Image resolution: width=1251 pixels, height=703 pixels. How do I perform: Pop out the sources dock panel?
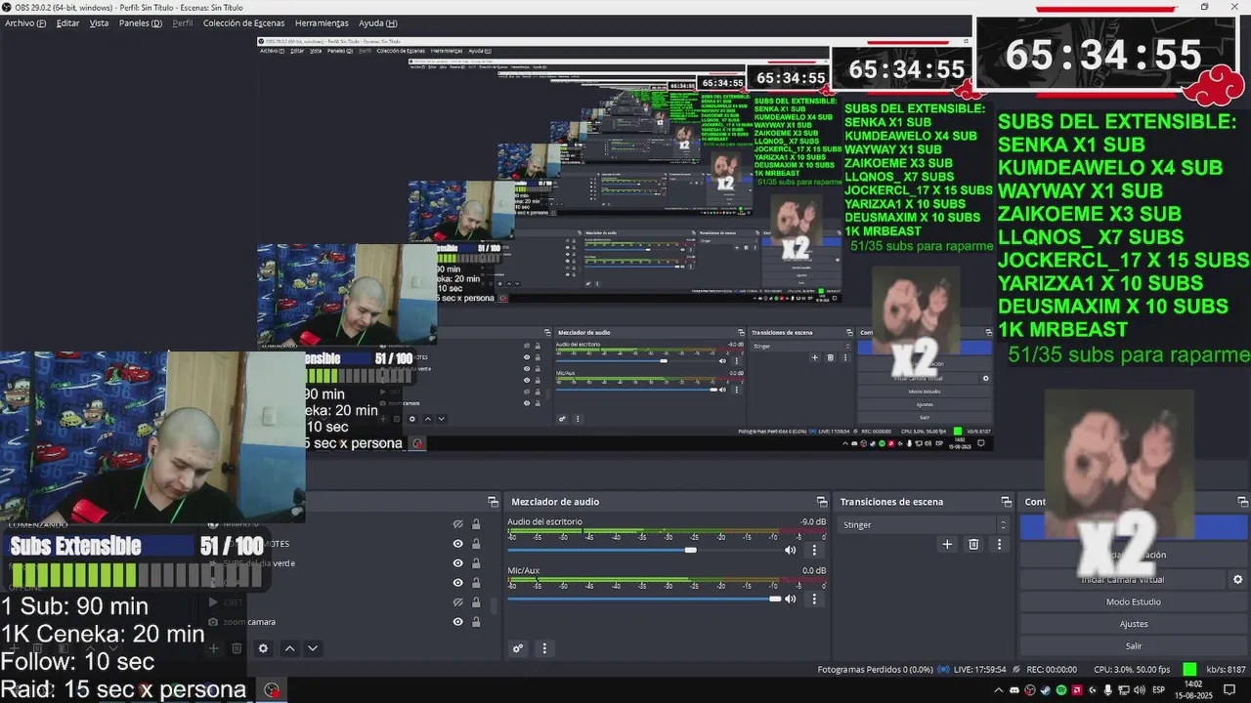coord(493,502)
